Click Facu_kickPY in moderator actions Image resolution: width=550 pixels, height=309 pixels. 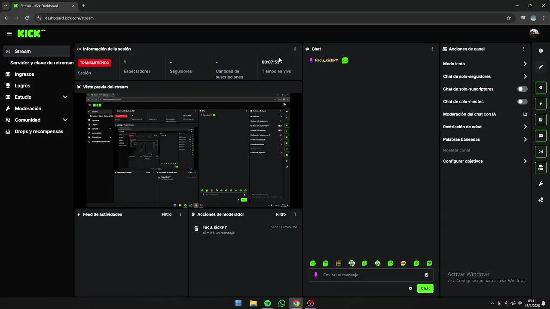coord(215,227)
